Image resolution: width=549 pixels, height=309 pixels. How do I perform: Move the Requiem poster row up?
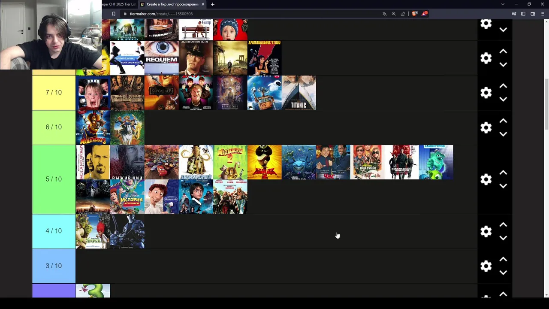[503, 51]
